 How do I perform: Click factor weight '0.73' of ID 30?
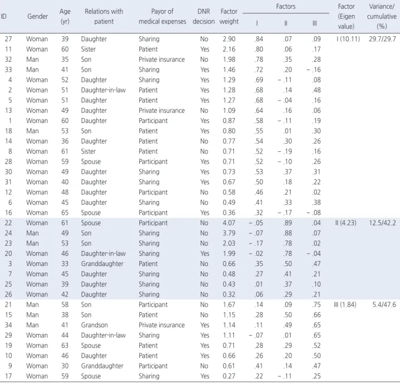229,172
